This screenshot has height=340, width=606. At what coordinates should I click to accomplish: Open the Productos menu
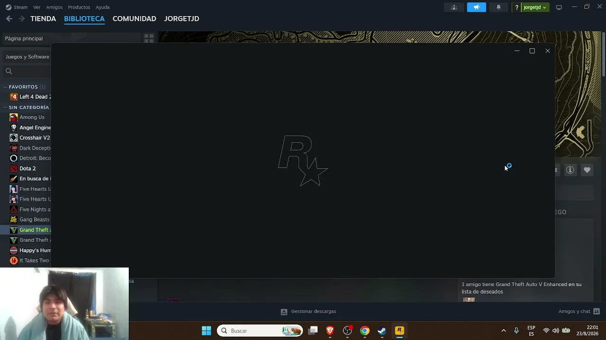click(x=79, y=7)
